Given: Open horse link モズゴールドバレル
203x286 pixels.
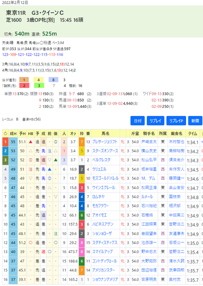Looking at the screenshot, I should click(x=105, y=179).
